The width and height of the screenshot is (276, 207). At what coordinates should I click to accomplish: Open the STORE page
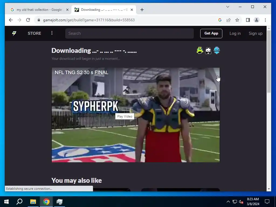pos(34,33)
